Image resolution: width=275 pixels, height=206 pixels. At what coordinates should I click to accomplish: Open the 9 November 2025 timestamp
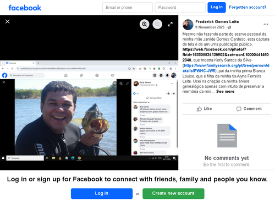click(x=210, y=27)
